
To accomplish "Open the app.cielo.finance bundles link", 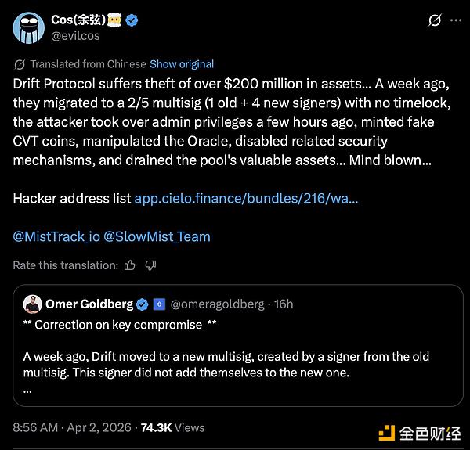I will [x=247, y=198].
